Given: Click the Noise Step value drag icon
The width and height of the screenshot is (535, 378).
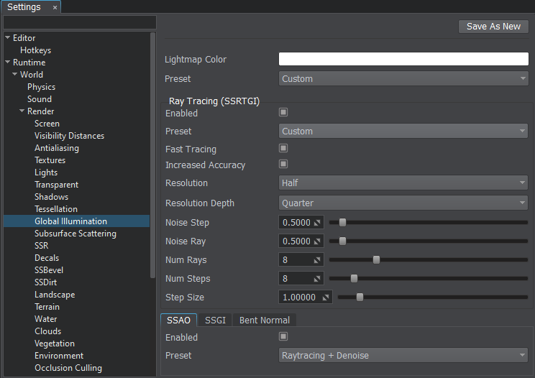Looking at the screenshot, I should tap(317, 223).
